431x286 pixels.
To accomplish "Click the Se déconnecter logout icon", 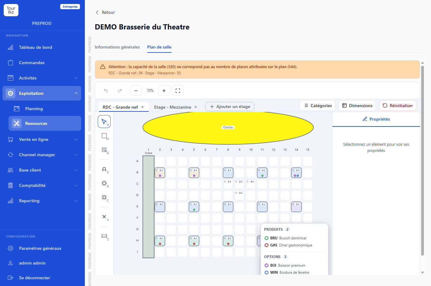I will [x=10, y=278].
